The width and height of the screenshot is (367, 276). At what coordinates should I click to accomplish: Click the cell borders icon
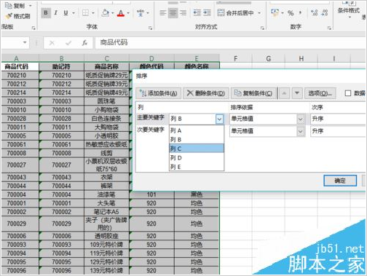85,12
